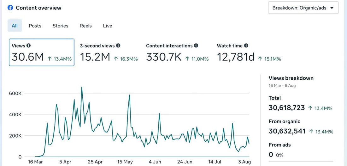Click the 15.1M% change indicator
This screenshot has width=347, height=166.
(269, 59)
